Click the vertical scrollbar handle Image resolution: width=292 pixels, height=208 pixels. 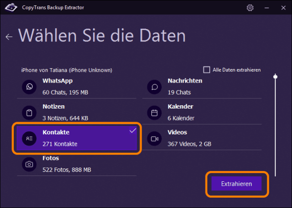pos(275,77)
